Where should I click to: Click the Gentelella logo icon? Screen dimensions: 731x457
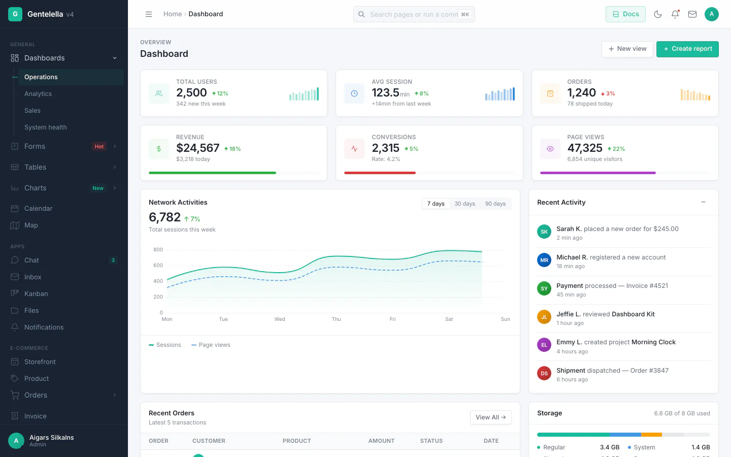pyautogui.click(x=15, y=14)
